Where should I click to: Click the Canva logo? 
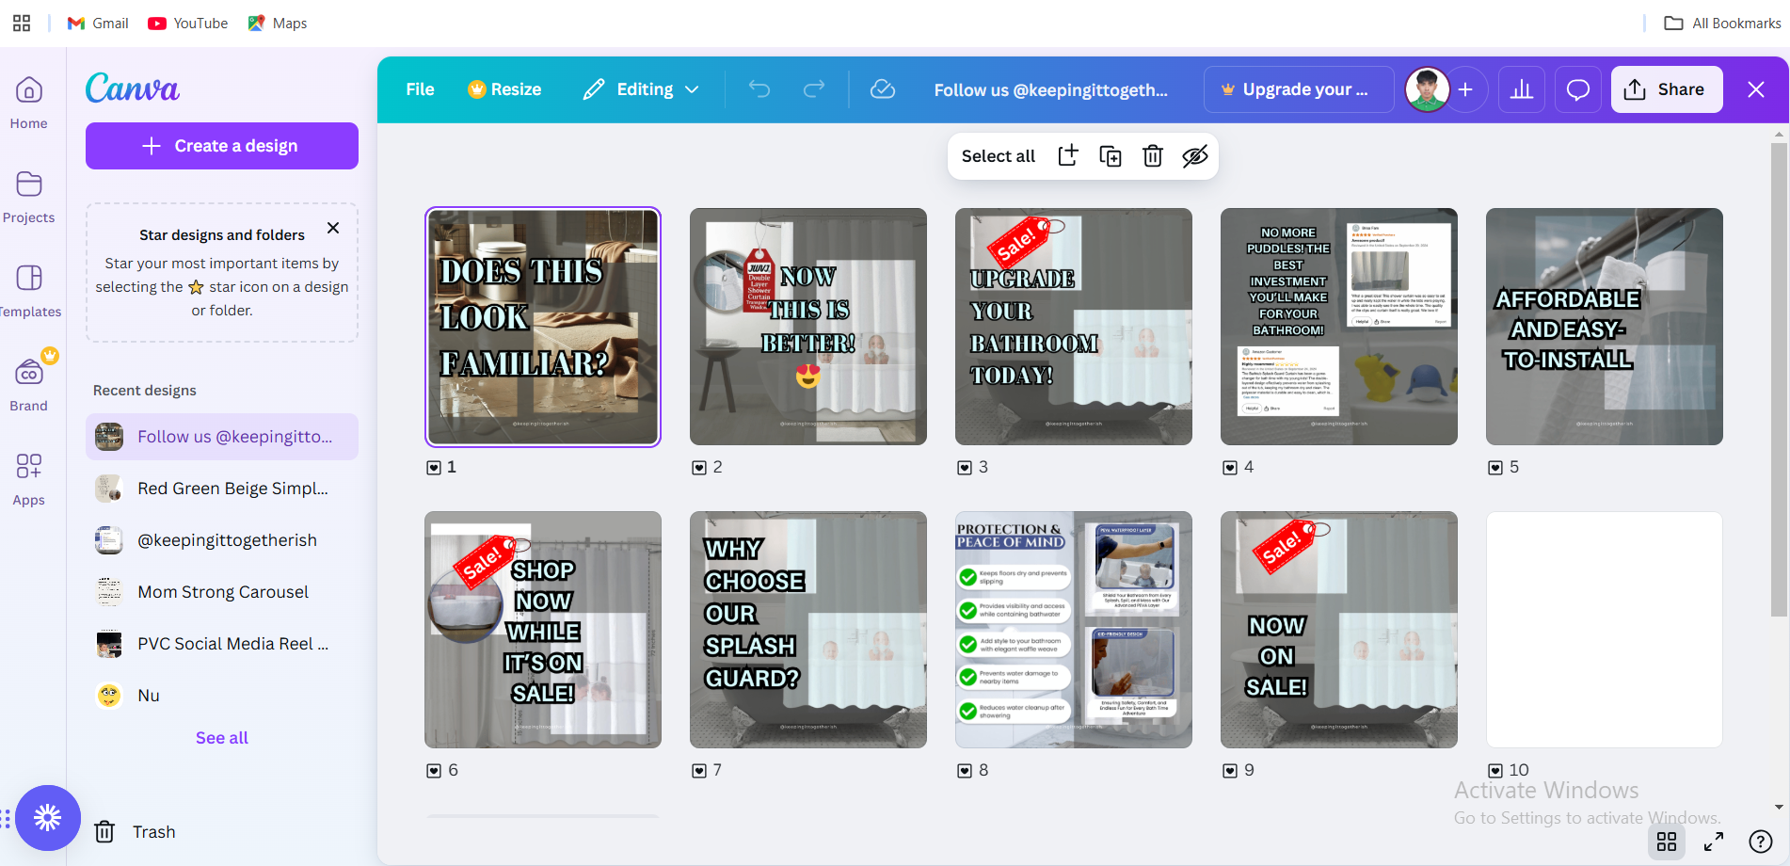pos(133,88)
